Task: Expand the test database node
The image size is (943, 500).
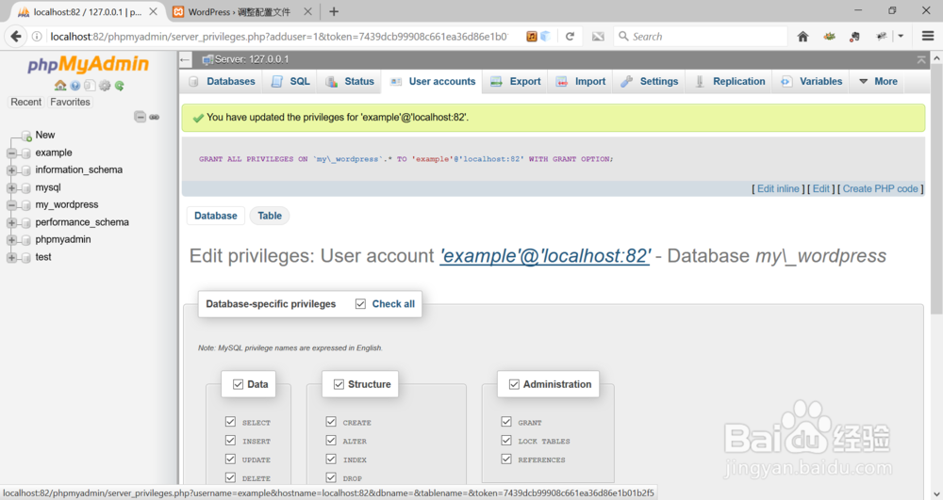Action: pyautogui.click(x=11, y=257)
